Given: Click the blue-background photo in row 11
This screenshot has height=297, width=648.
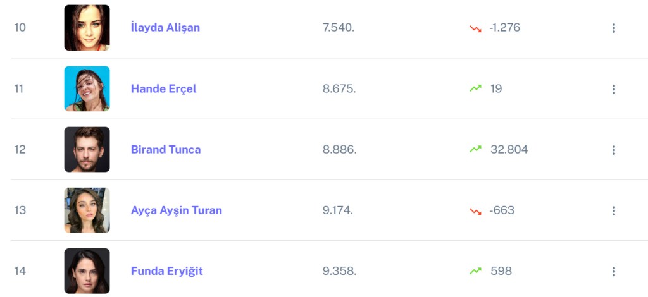Looking at the screenshot, I should point(87,88).
